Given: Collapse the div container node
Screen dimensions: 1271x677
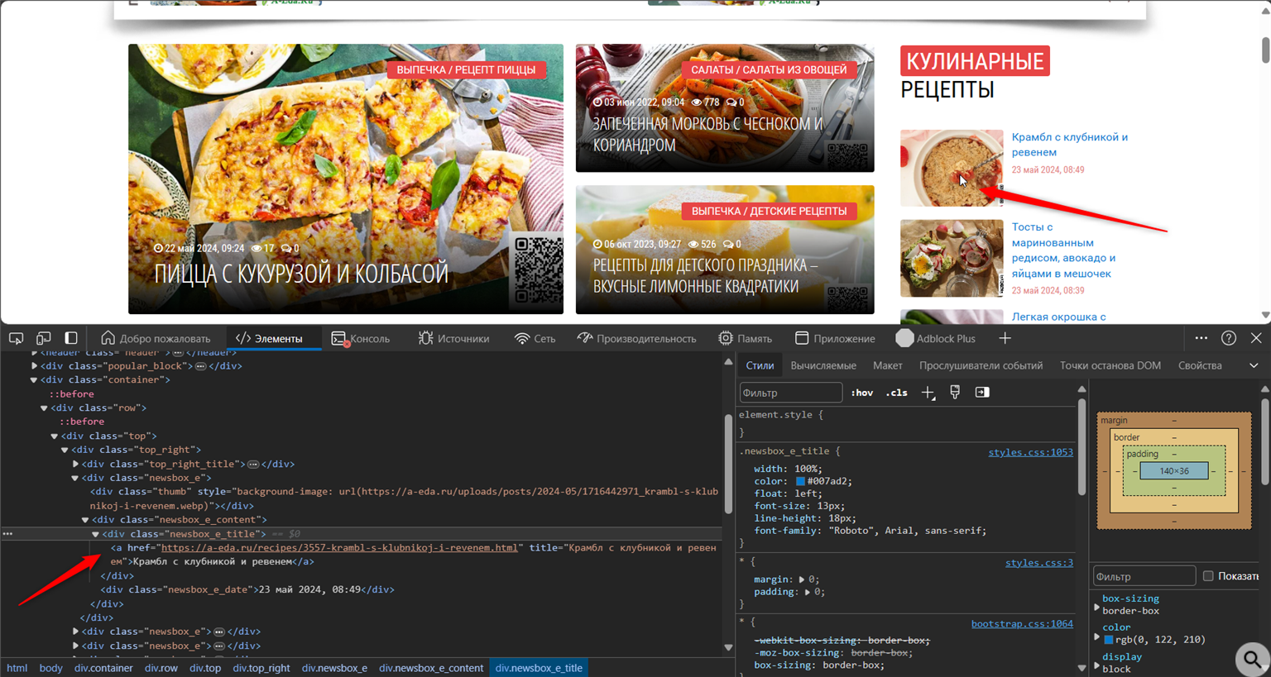Looking at the screenshot, I should point(34,380).
